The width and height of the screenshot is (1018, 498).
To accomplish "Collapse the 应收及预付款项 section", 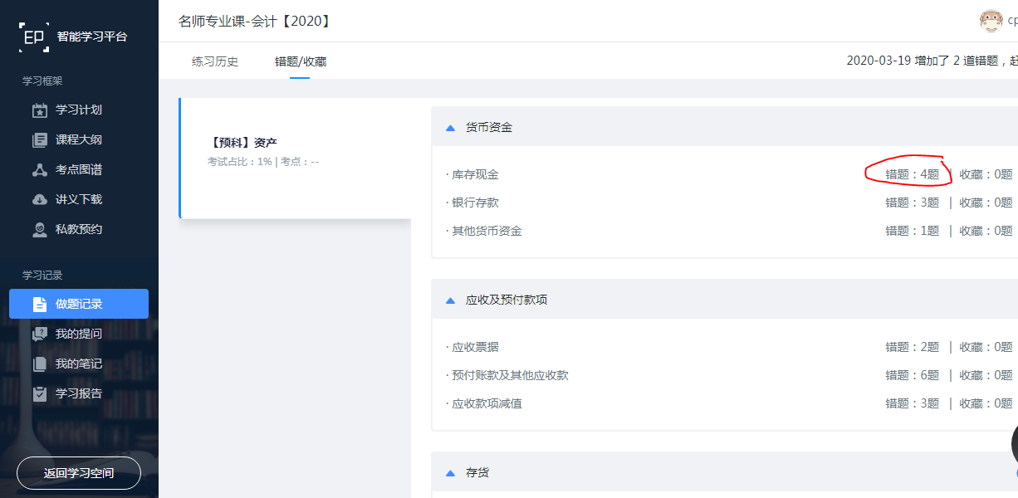I will (450, 300).
